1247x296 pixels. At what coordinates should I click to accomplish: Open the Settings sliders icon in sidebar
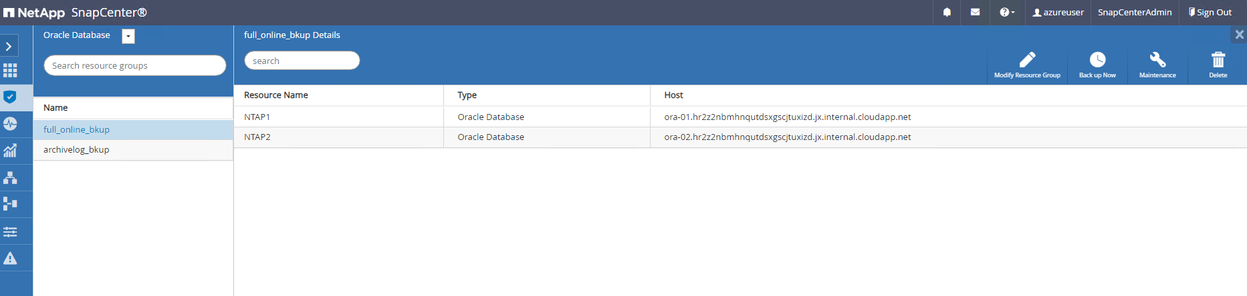coord(10,231)
